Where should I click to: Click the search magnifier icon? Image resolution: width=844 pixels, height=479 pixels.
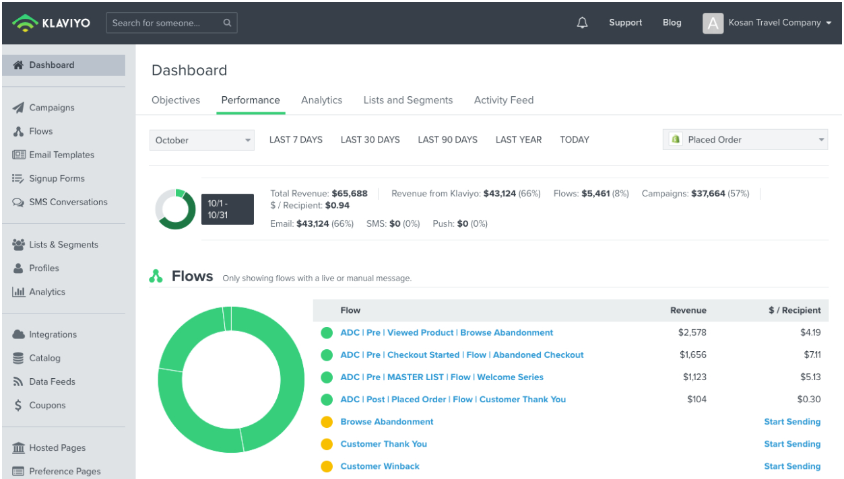[227, 23]
